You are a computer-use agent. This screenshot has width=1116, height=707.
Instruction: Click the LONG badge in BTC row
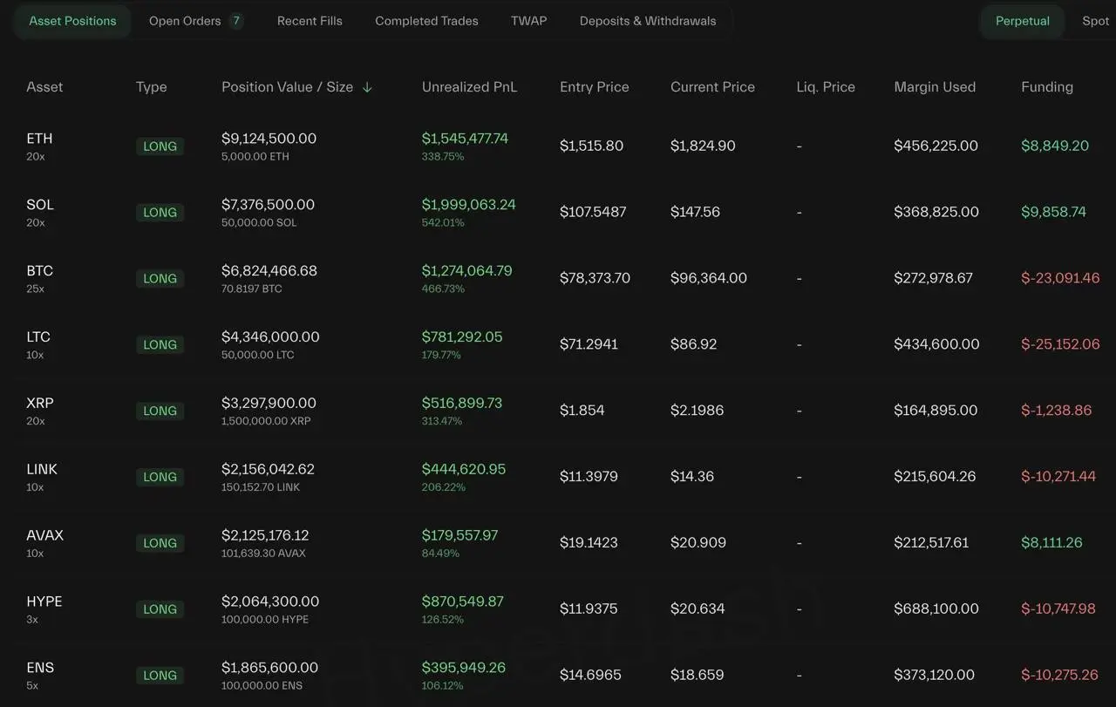click(160, 279)
